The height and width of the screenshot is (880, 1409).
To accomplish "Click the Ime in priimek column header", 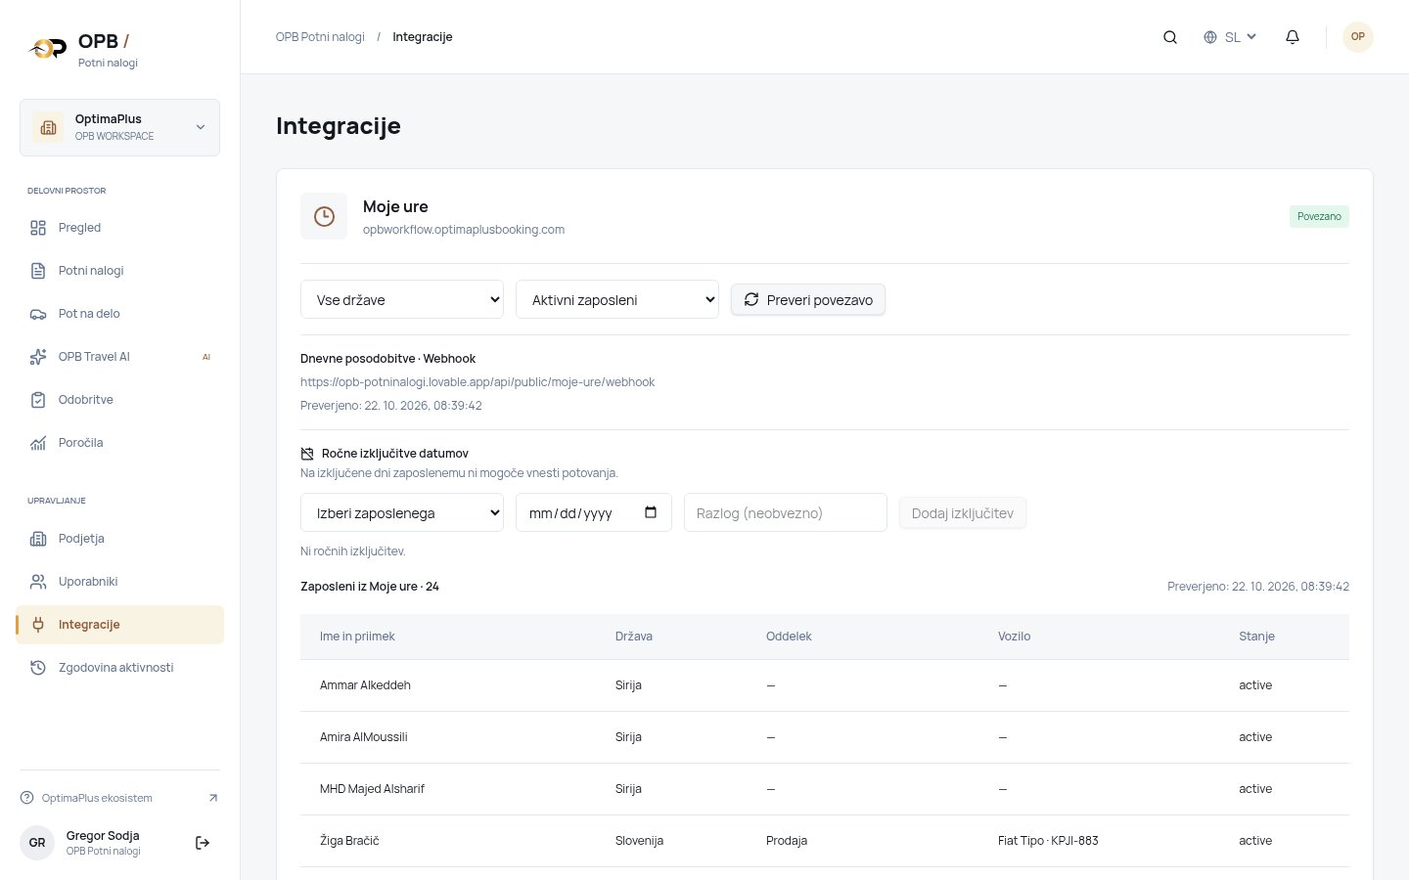I will point(357,637).
